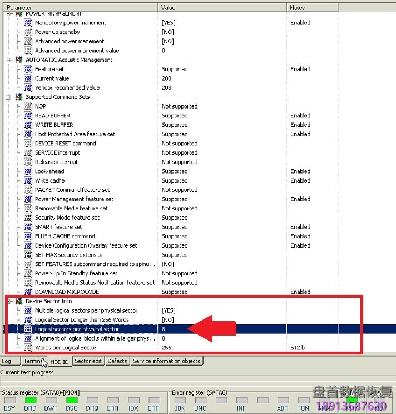The height and width of the screenshot is (414, 396).
Task: Click the Write cache parameter icon
Action: [28, 181]
